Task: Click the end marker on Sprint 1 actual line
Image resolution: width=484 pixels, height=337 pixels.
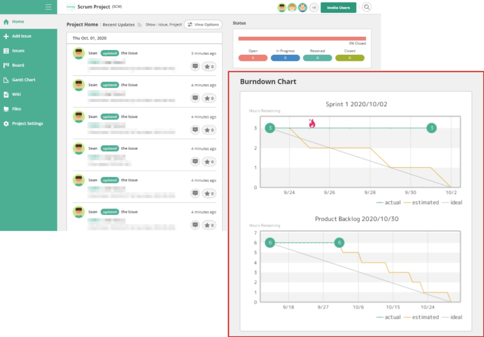Action: pos(431,128)
